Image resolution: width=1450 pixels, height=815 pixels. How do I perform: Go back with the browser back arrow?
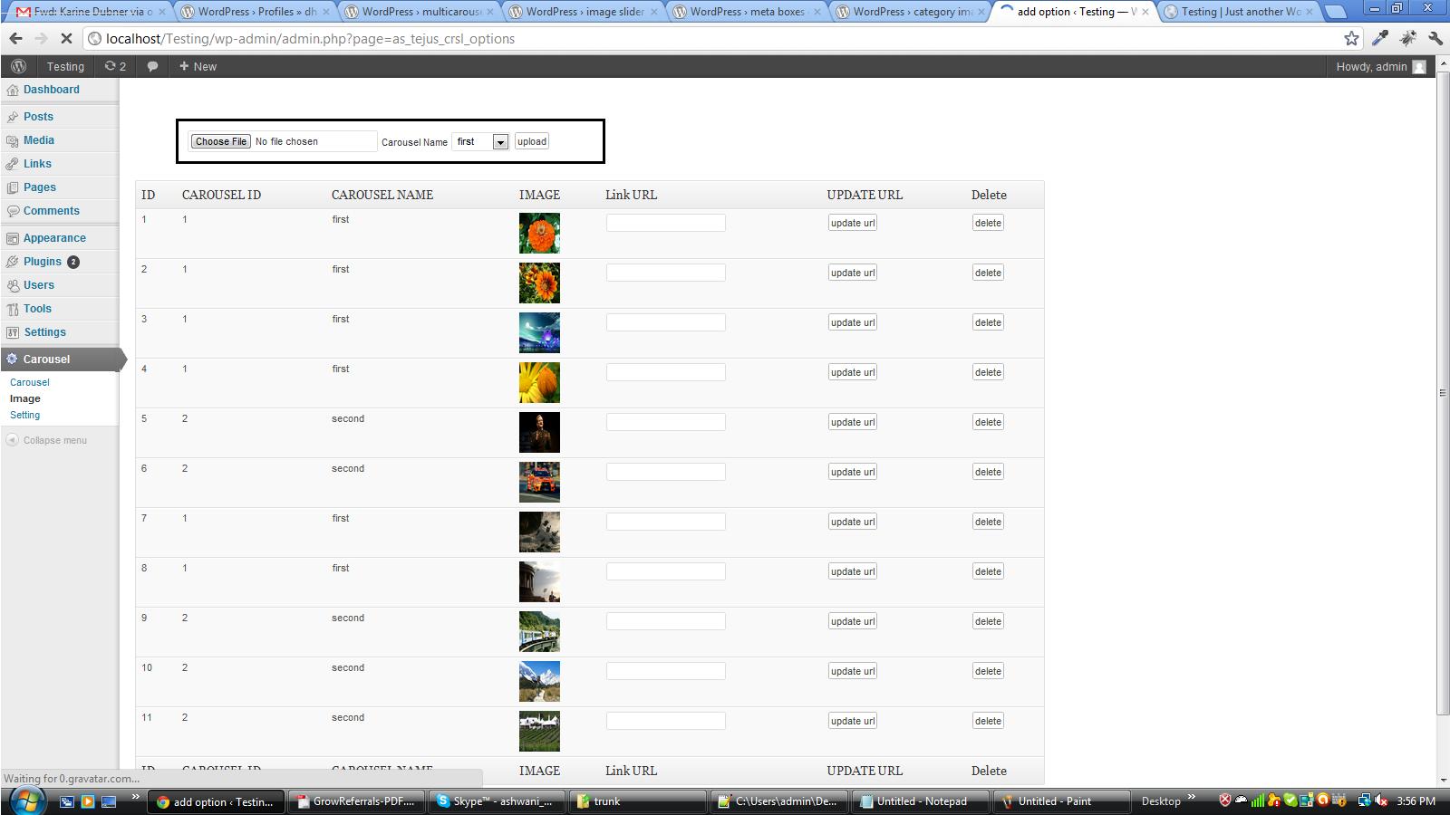(15, 39)
